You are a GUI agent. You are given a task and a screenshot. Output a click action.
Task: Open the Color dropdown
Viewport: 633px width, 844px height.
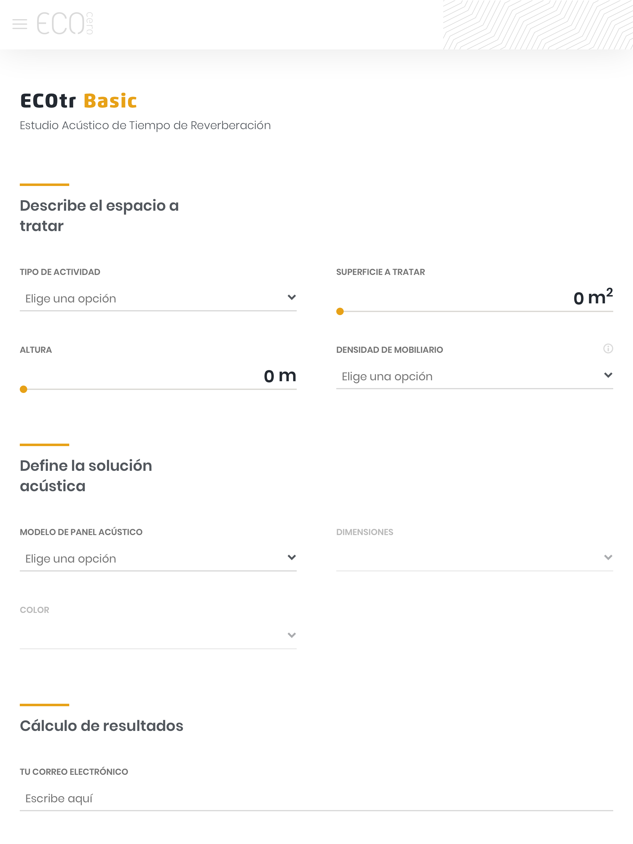pos(158,637)
